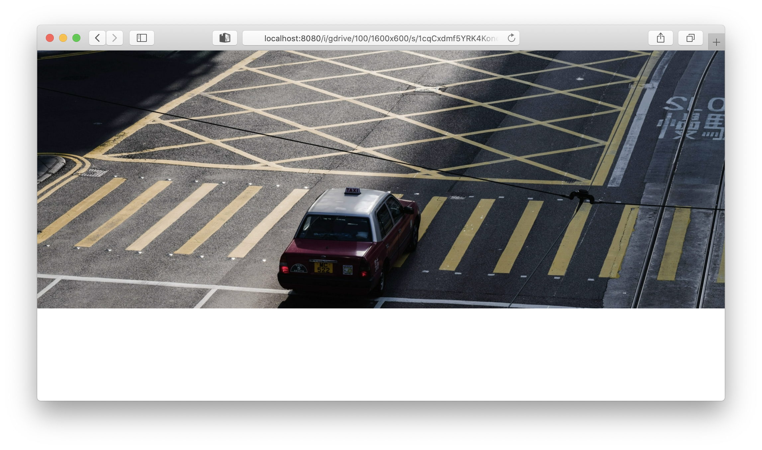Close the Safari window
The height and width of the screenshot is (450, 762).
coord(50,38)
